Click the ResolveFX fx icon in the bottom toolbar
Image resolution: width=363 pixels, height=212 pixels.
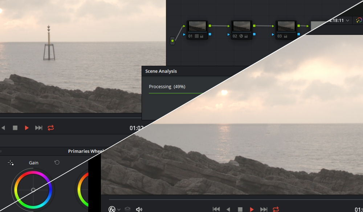pyautogui.click(x=112, y=209)
